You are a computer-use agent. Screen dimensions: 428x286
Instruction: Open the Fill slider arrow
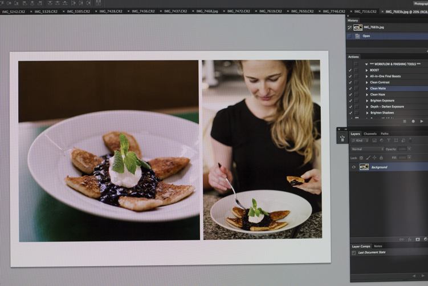(409, 158)
